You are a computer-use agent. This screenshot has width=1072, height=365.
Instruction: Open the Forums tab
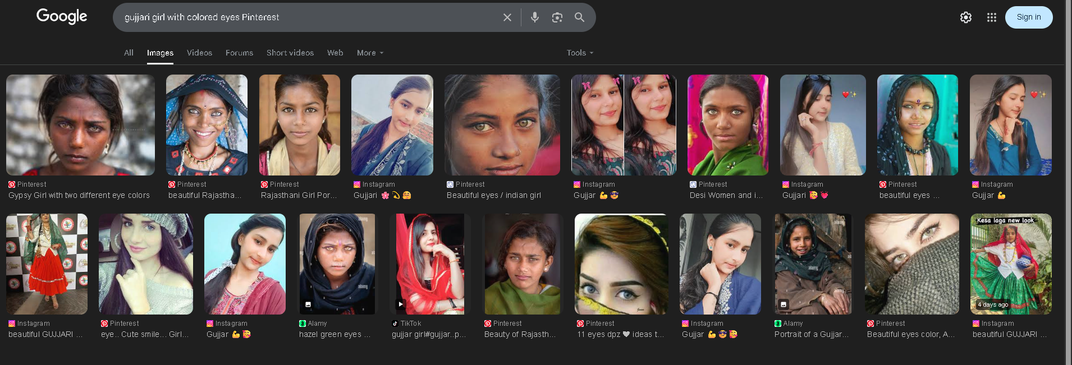tap(239, 53)
